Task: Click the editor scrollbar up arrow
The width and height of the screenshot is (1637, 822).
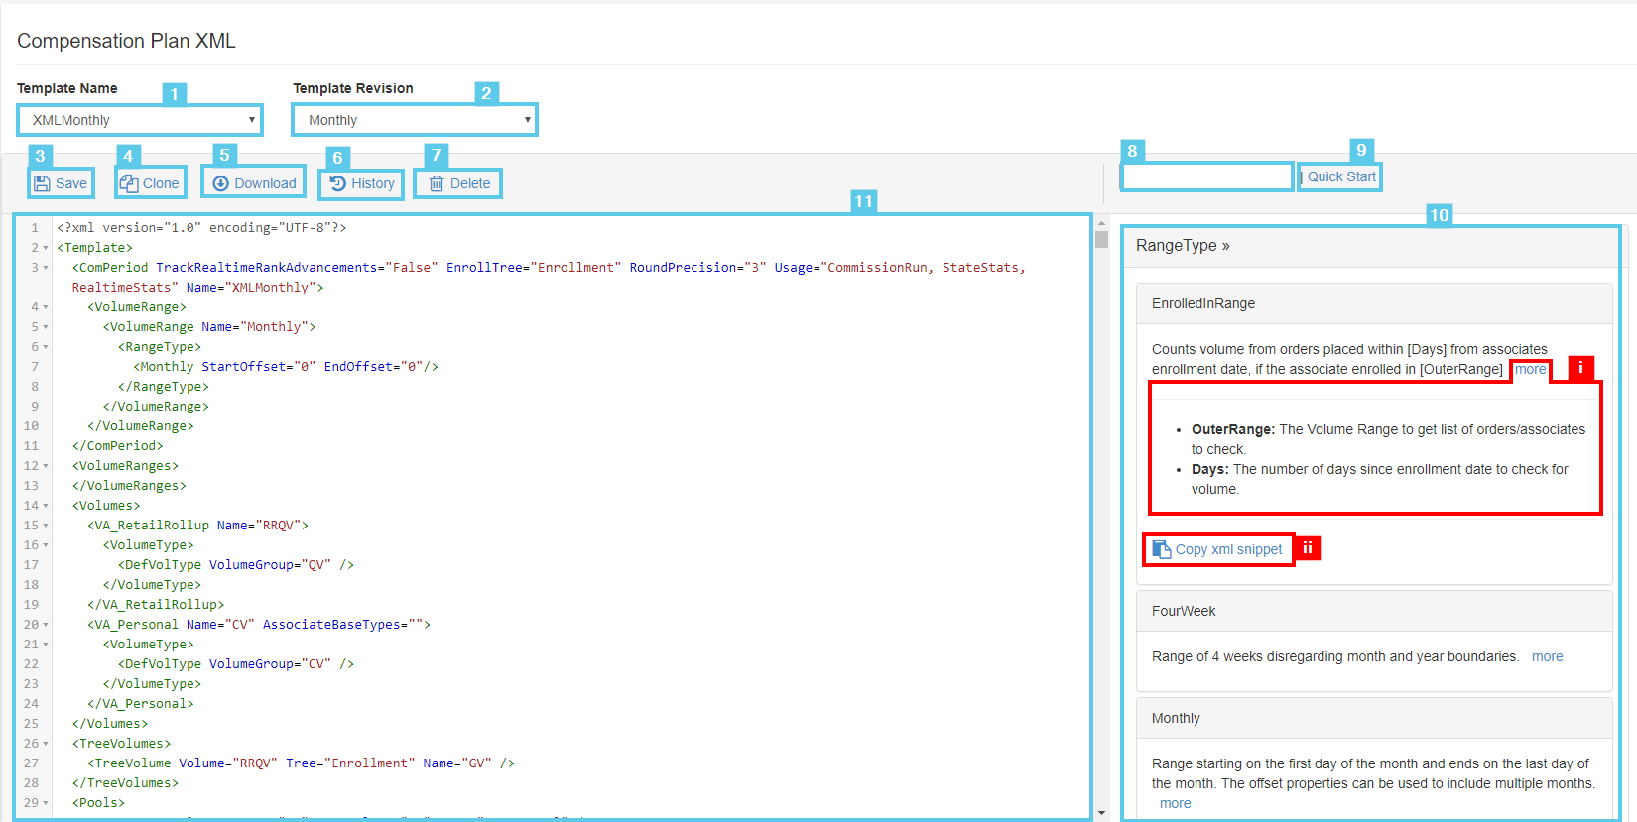Action: pyautogui.click(x=1101, y=224)
